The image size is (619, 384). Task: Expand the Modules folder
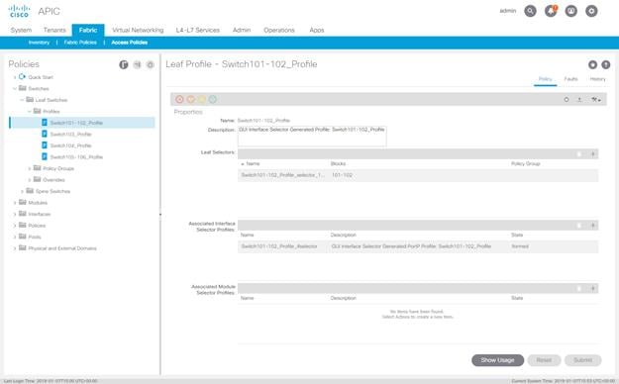pos(15,203)
